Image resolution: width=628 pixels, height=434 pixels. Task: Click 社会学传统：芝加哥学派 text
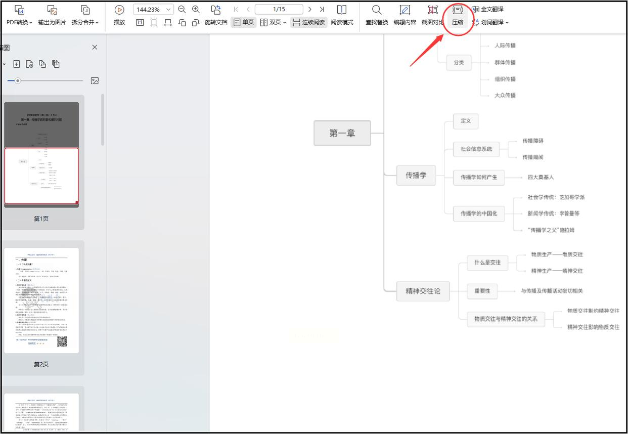[556, 197]
